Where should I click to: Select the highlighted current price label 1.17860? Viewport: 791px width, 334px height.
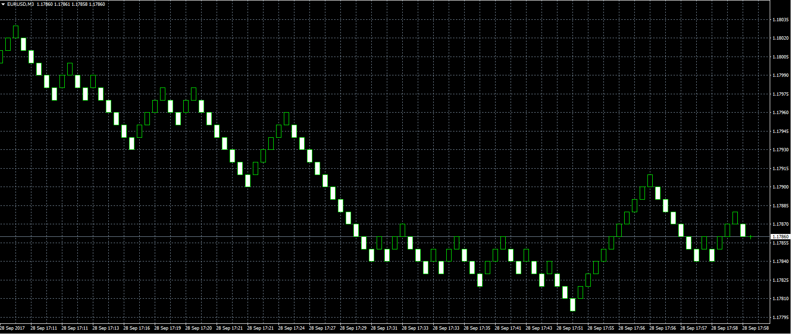coord(780,237)
